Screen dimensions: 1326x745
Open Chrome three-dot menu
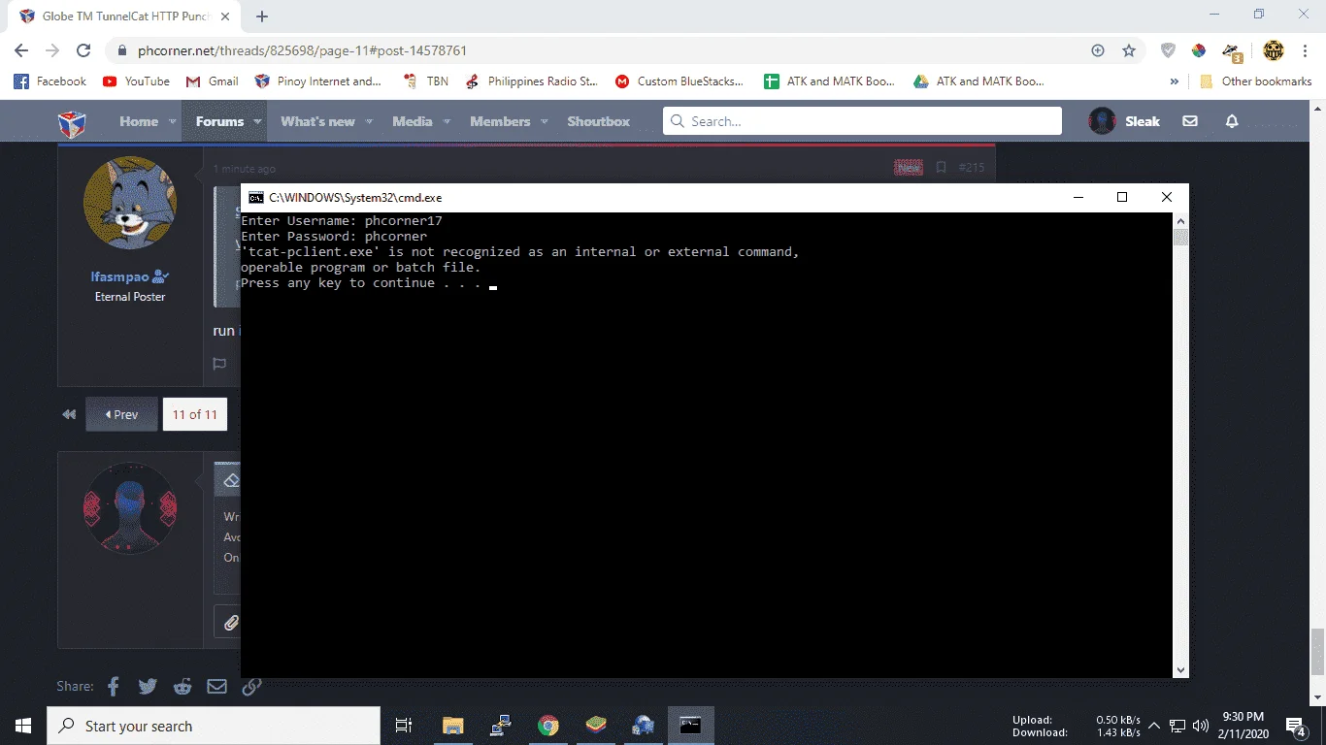pos(1306,50)
